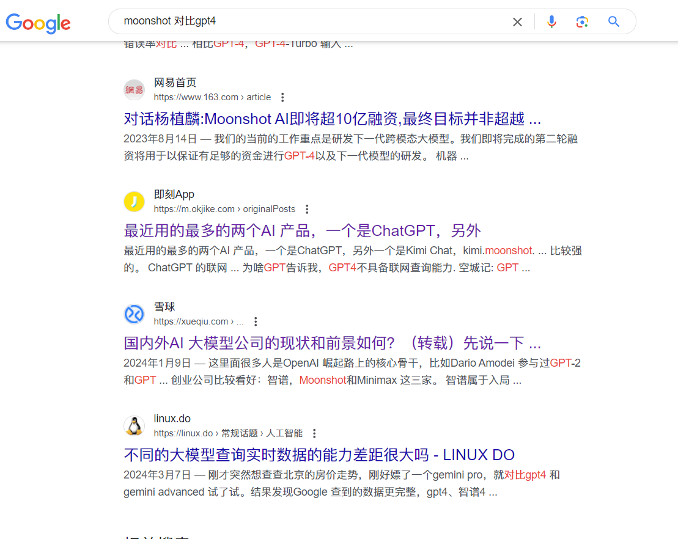Click the https://m.okjike.com › originalPosts URL
678x539 pixels.
(x=224, y=209)
